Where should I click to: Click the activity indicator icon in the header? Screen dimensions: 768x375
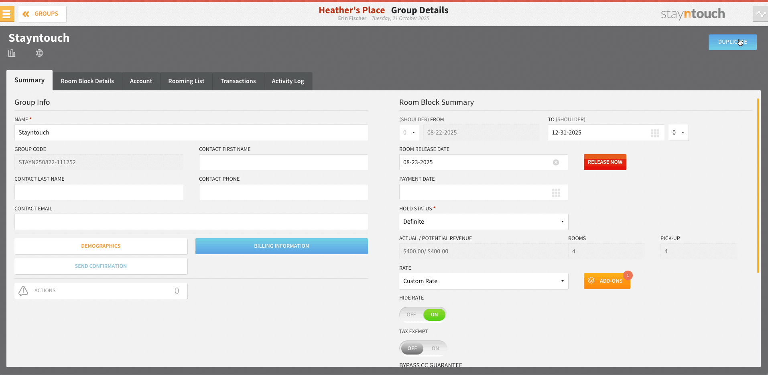point(760,14)
